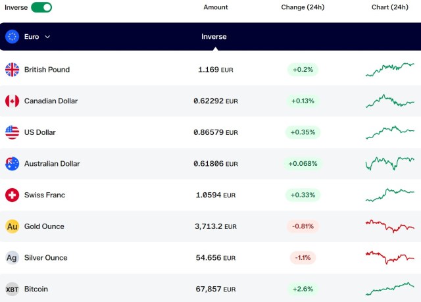Click the Silver Ounce Ag icon
The image size is (421, 302).
(x=12, y=258)
